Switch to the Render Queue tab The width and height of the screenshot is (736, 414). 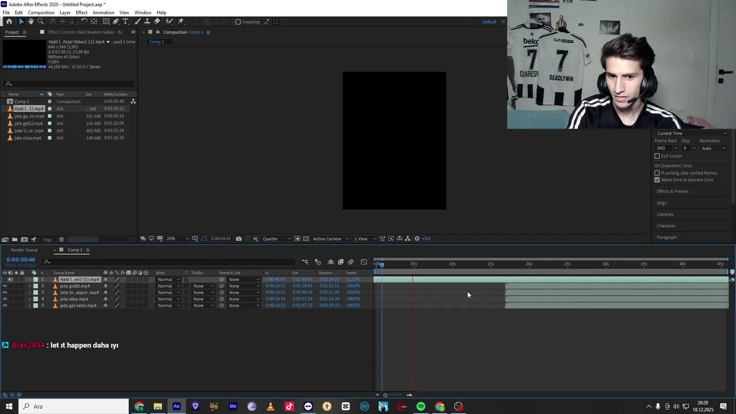coord(24,250)
